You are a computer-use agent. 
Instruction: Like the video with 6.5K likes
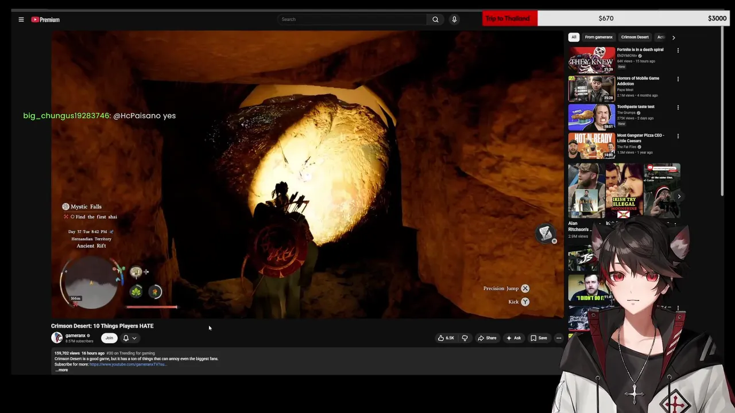pos(446,338)
